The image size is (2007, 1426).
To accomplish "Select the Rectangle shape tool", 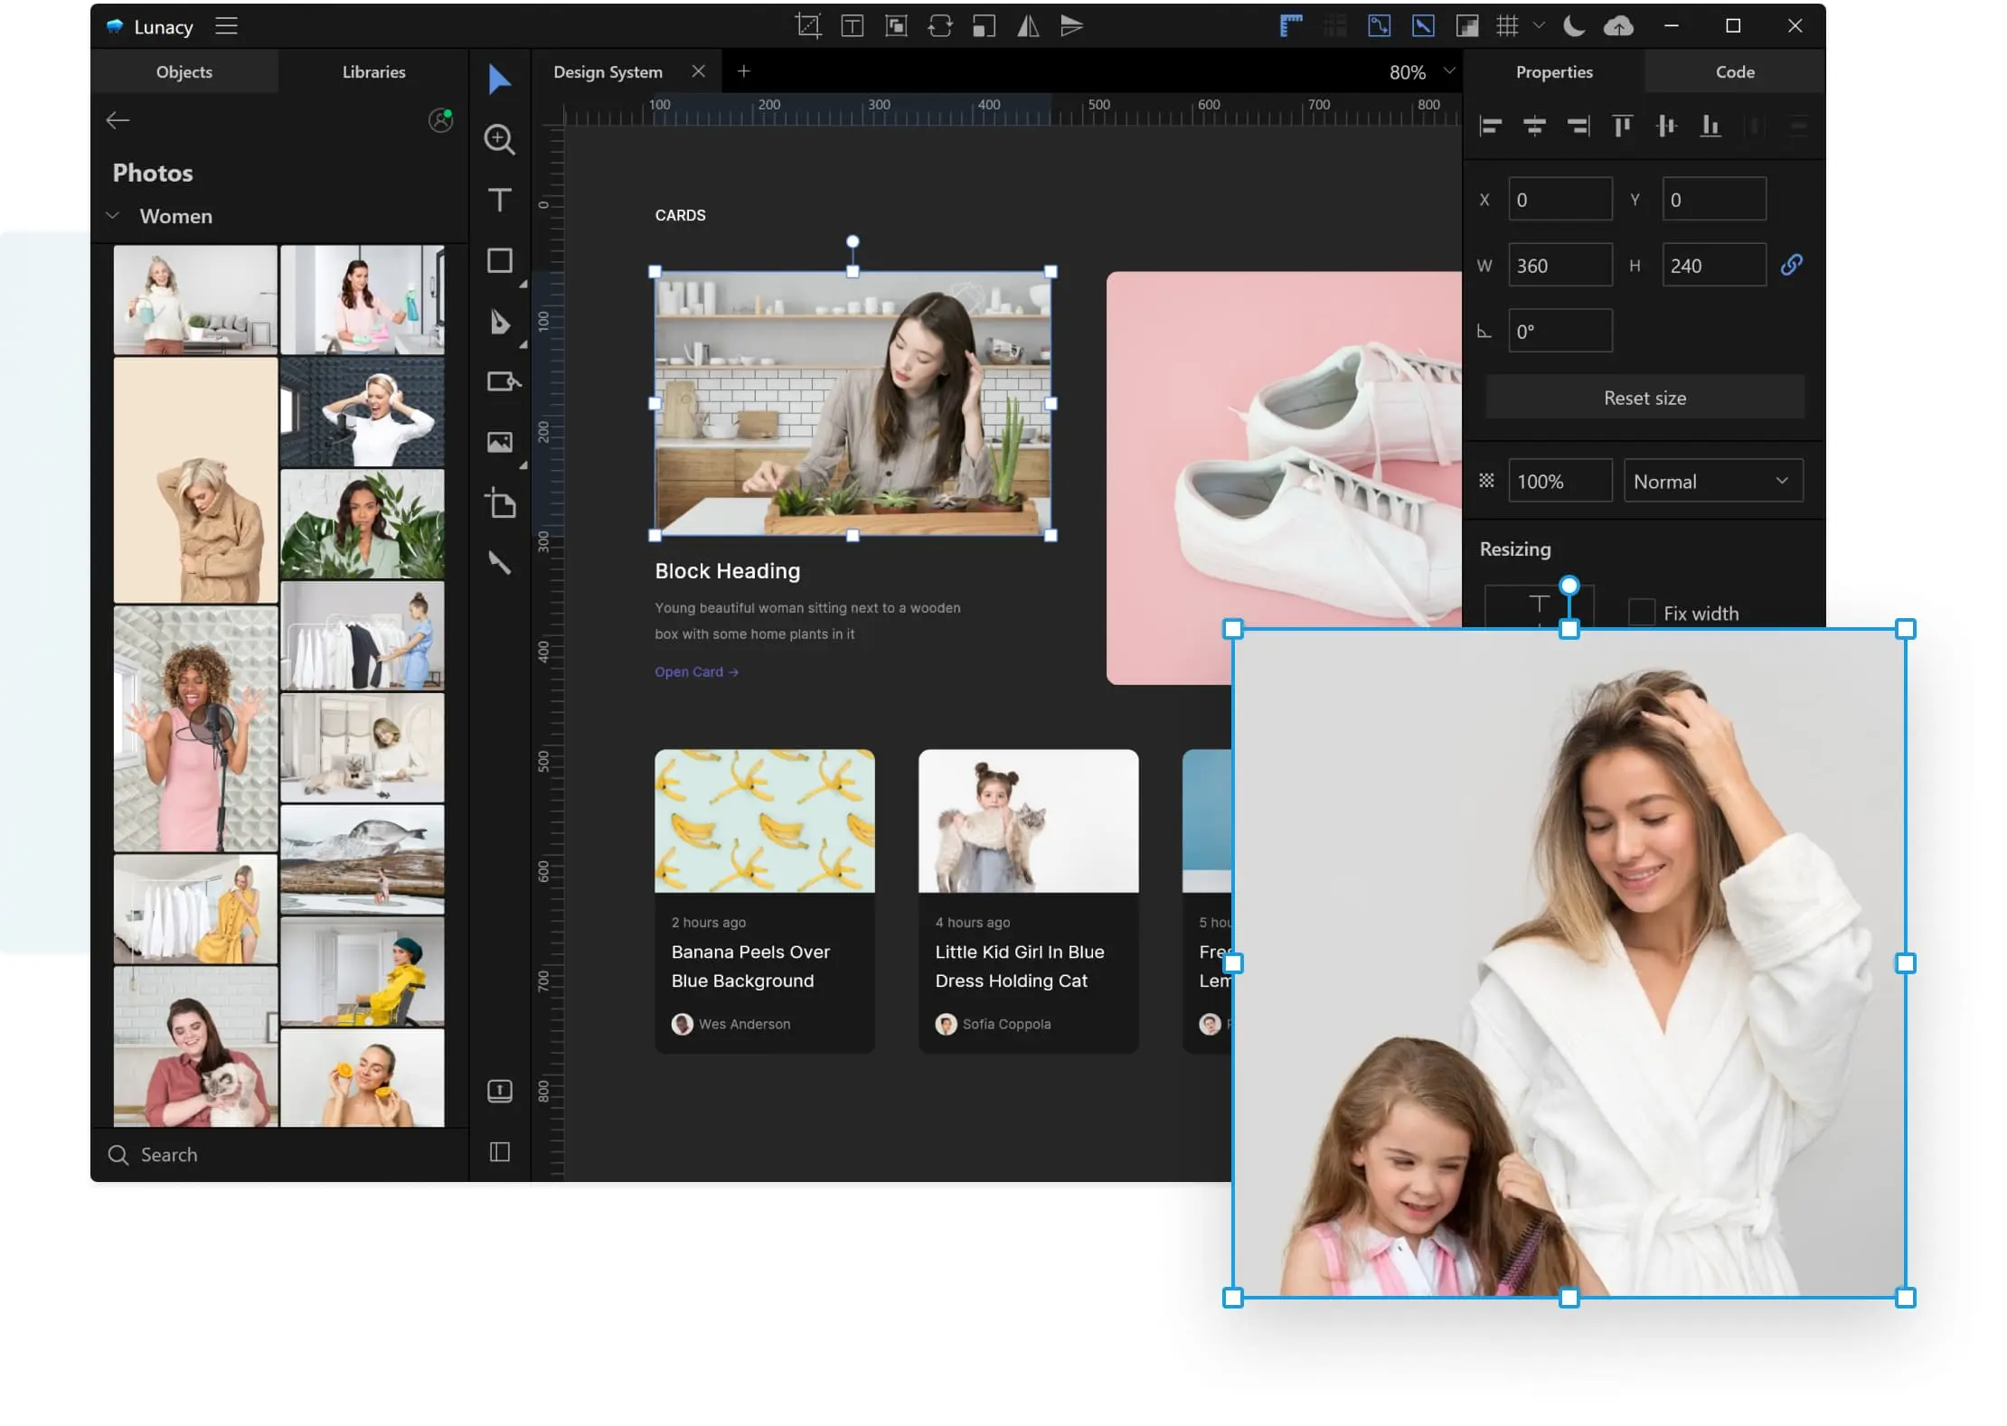I will pos(499,260).
